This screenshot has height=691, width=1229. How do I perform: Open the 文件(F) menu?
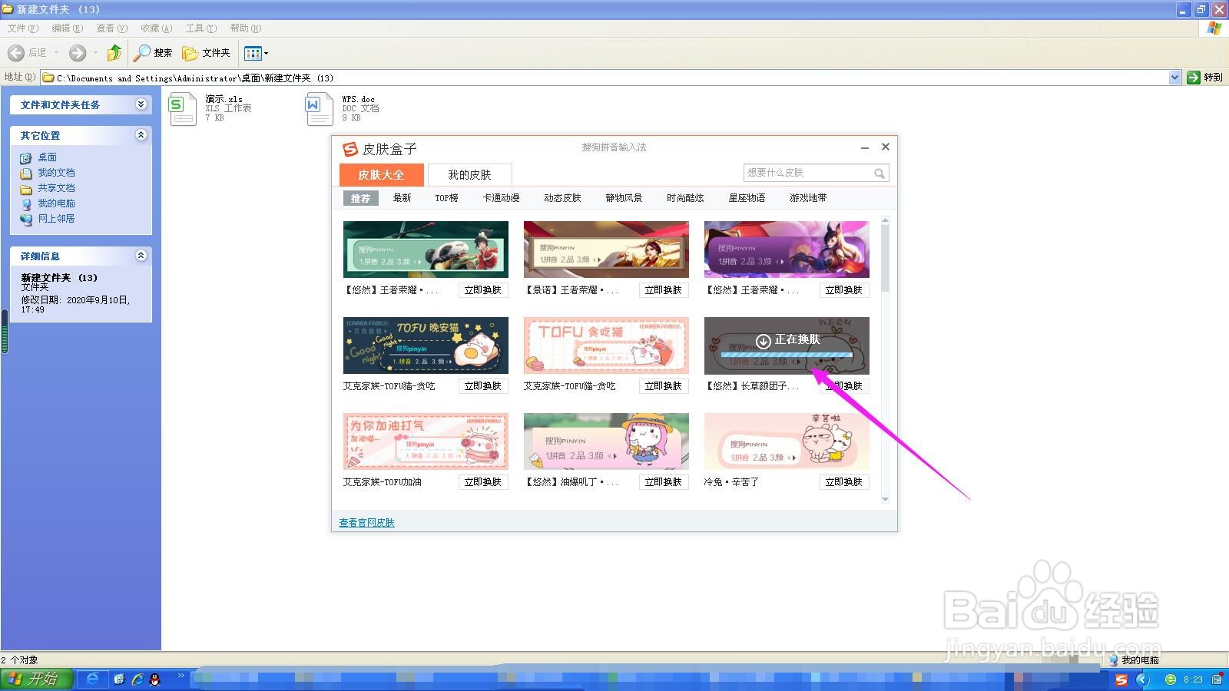pos(23,28)
